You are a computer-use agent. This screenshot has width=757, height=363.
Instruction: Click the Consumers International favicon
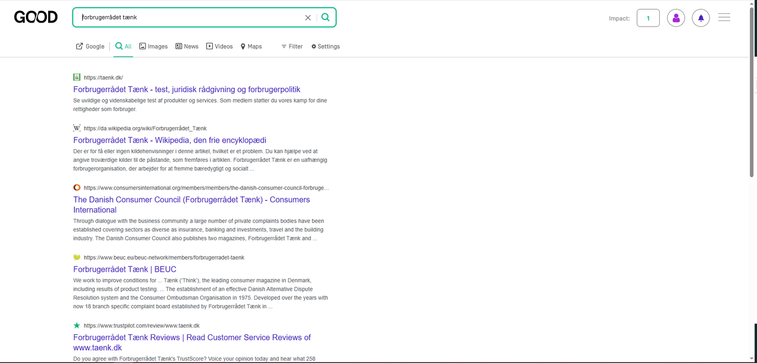tap(77, 188)
